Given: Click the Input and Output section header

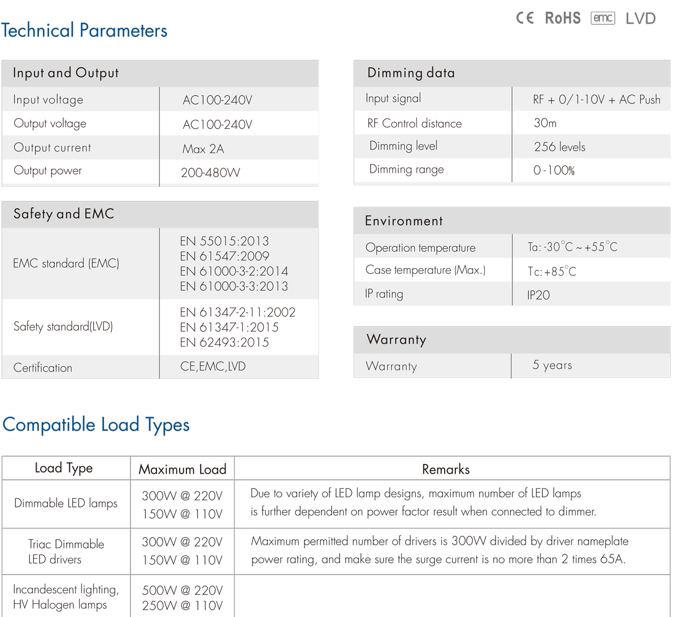Looking at the screenshot, I should pos(66,73).
